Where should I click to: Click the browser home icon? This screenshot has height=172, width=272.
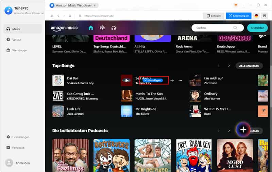point(52,16)
